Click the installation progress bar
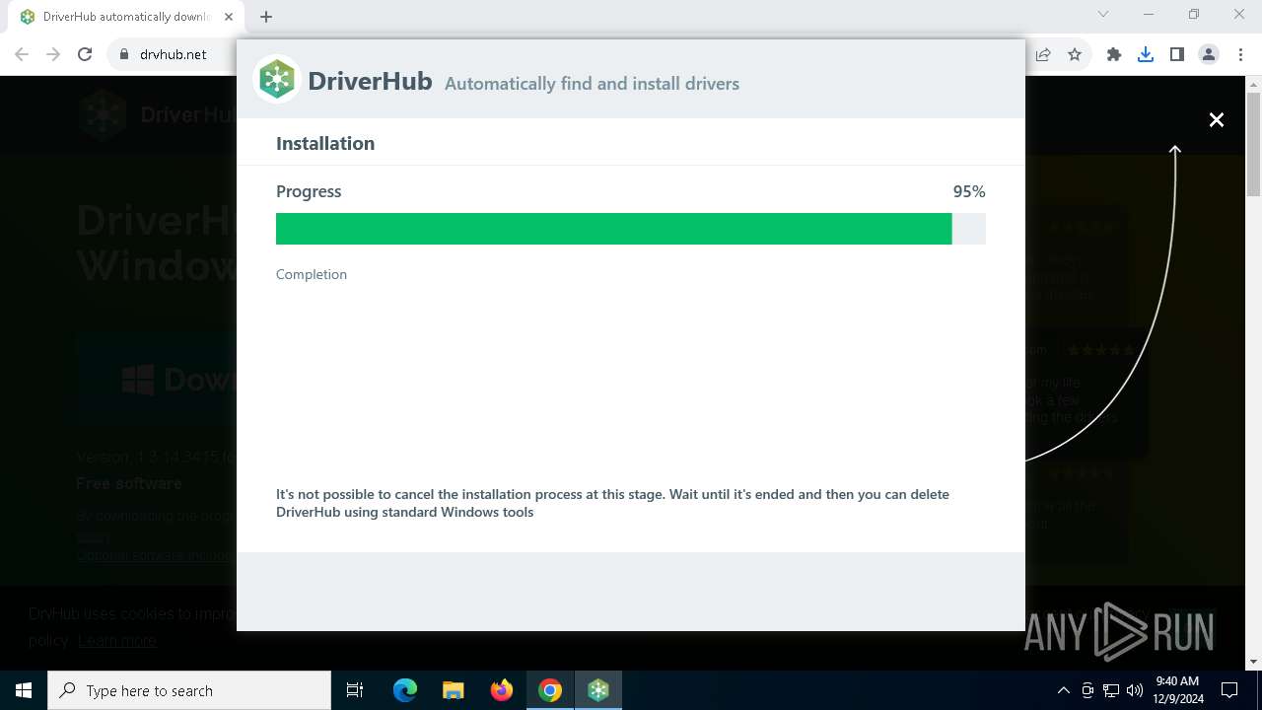The width and height of the screenshot is (1262, 710). click(631, 229)
